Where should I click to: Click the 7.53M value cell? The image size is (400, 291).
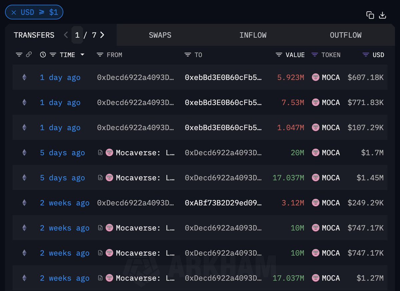(x=293, y=102)
